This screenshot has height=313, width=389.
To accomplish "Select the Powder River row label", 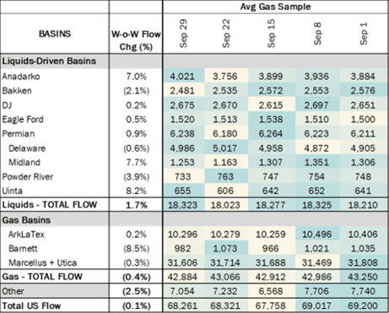I will 28,177.
